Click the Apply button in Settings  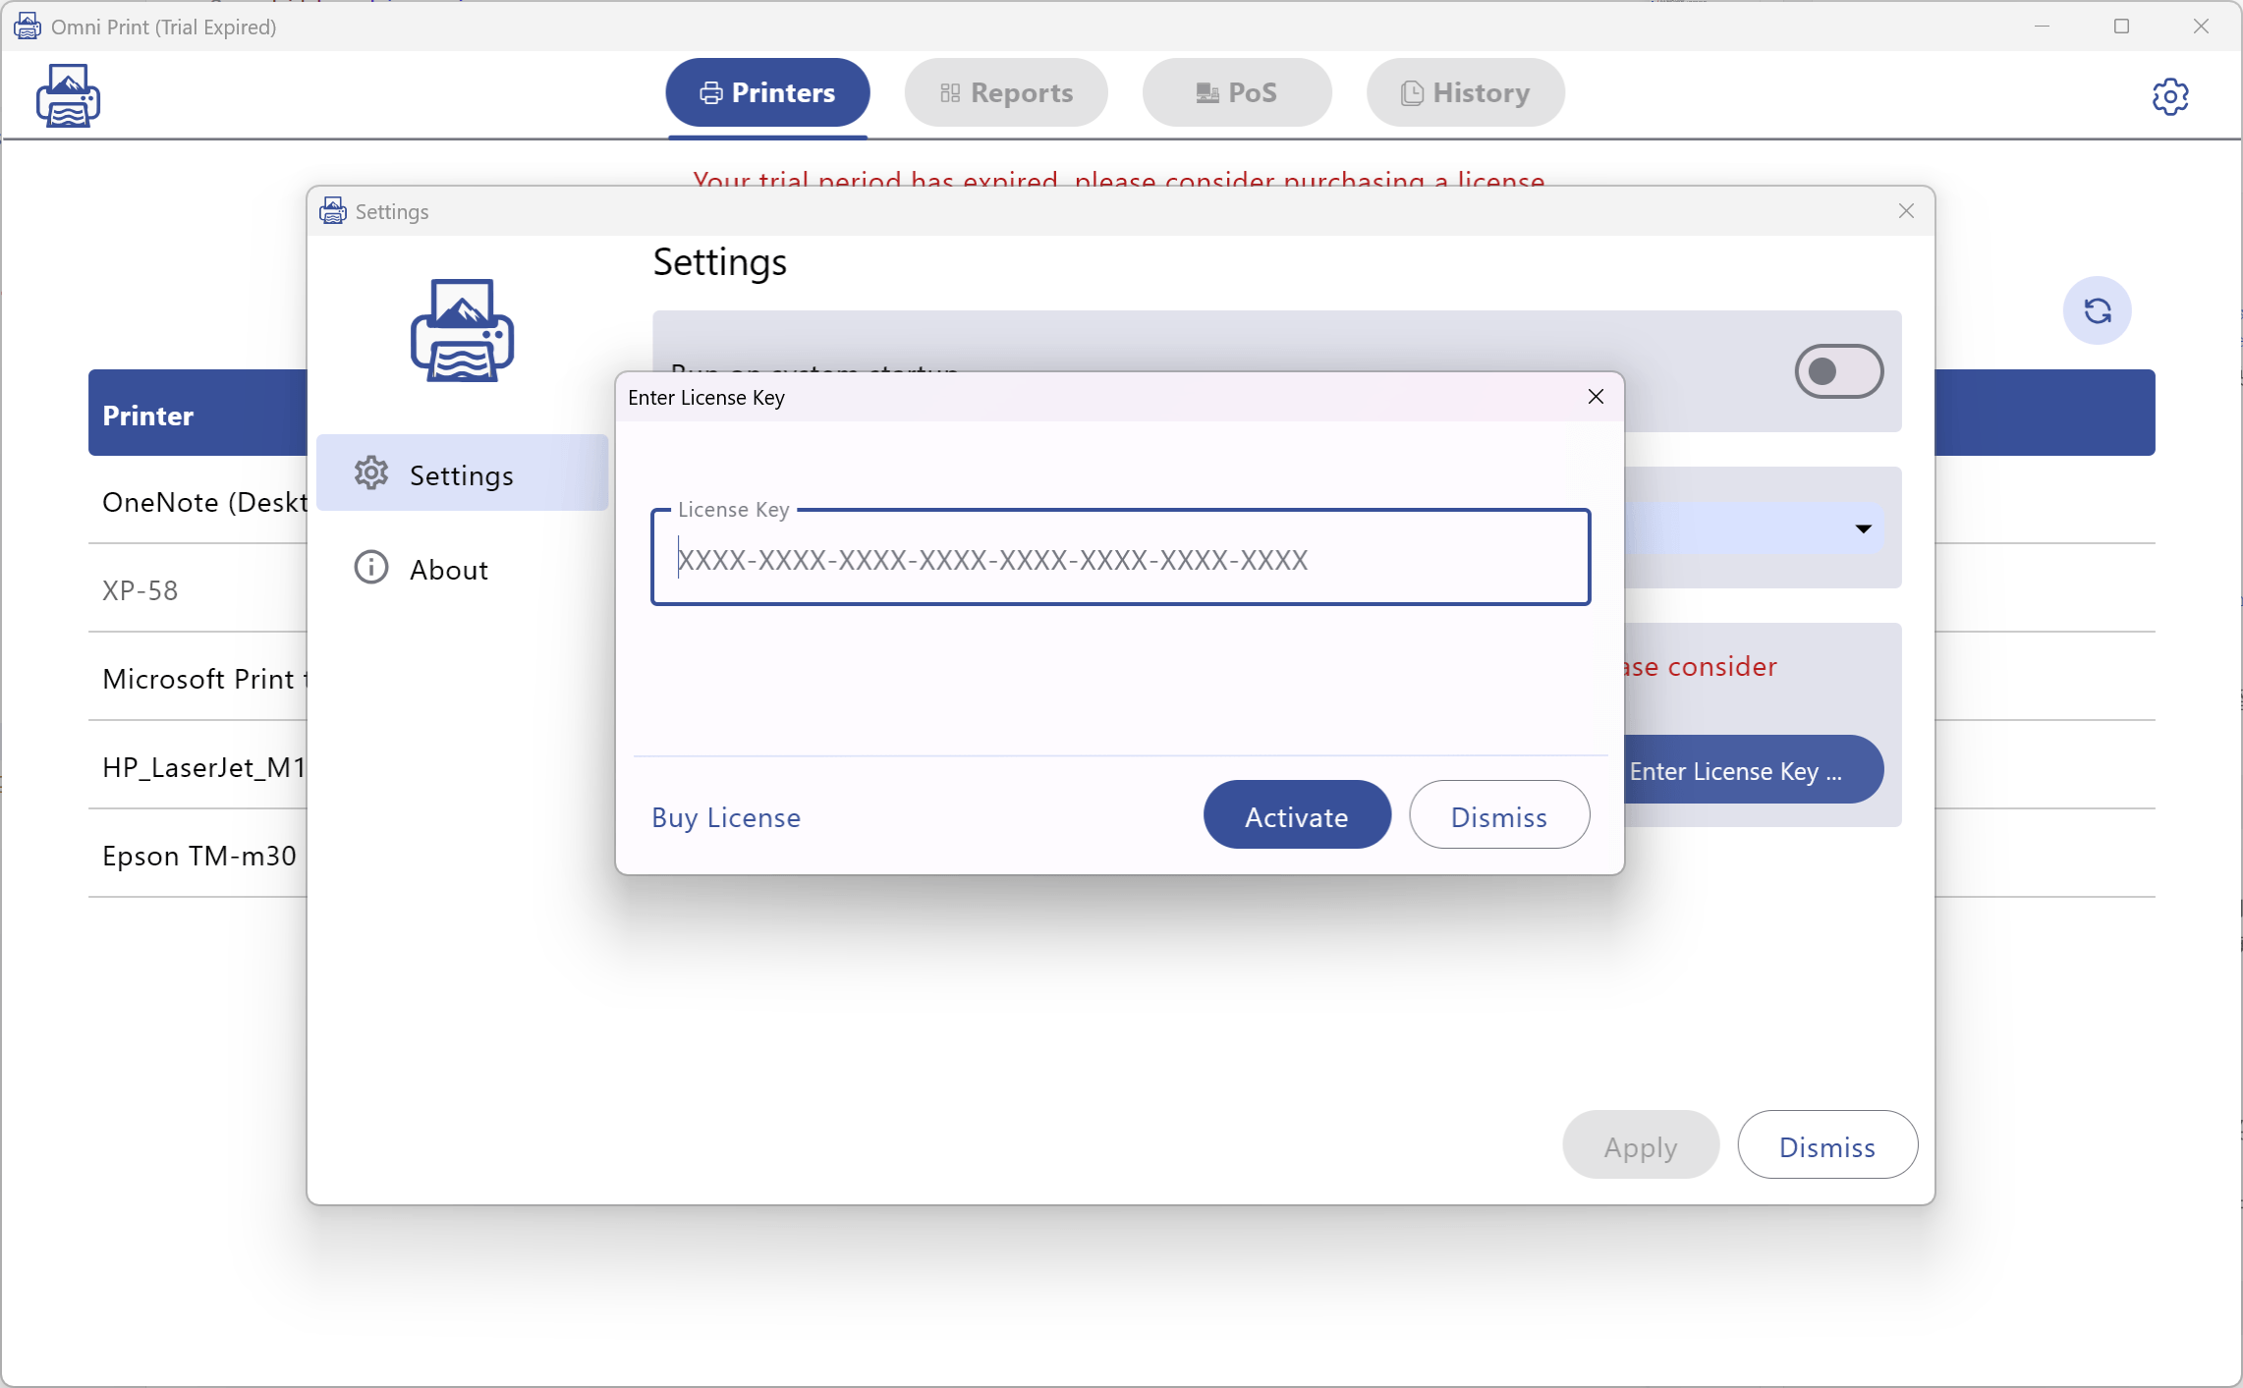1639,1144
